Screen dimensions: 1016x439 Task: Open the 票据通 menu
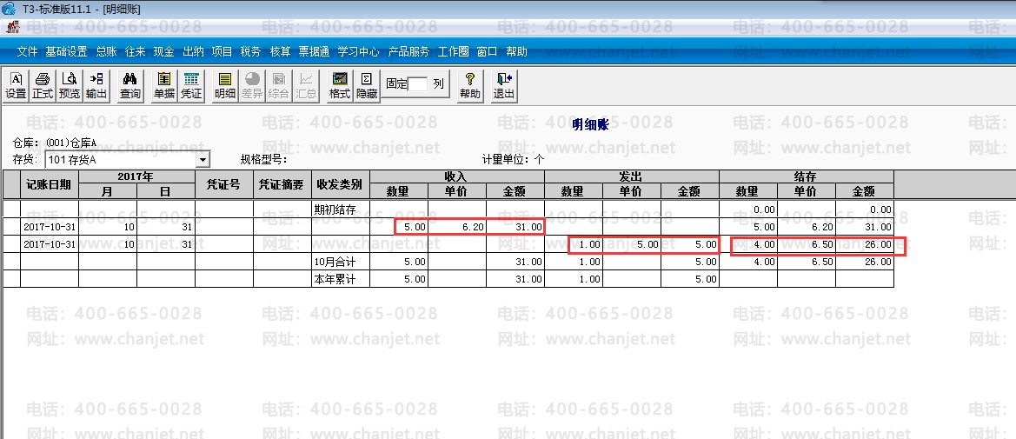[x=314, y=52]
